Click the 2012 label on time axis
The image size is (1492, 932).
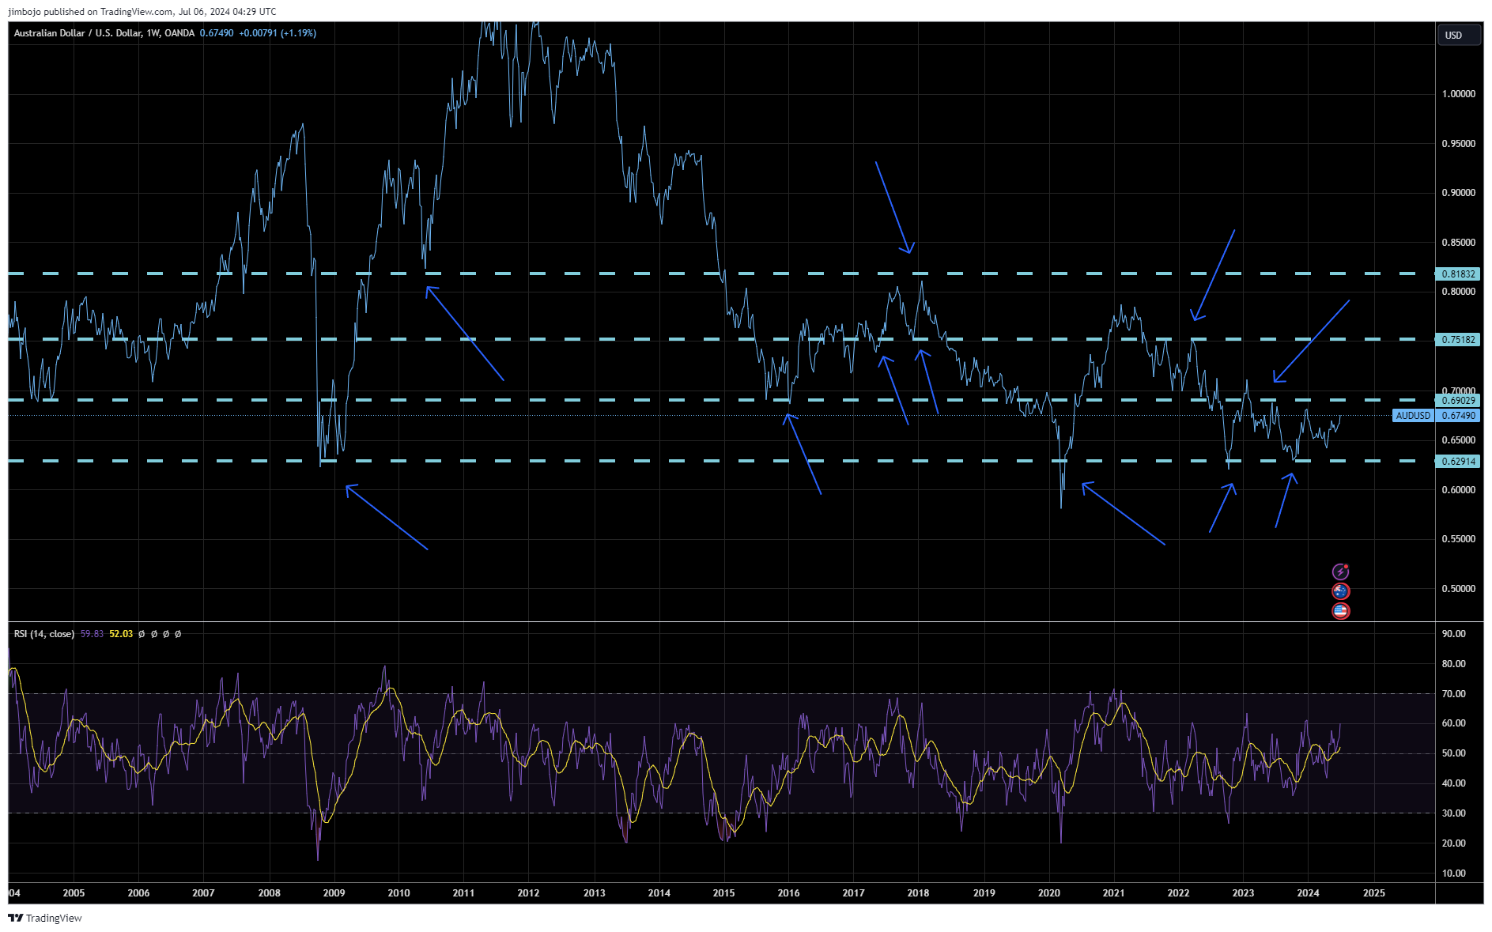point(528,893)
